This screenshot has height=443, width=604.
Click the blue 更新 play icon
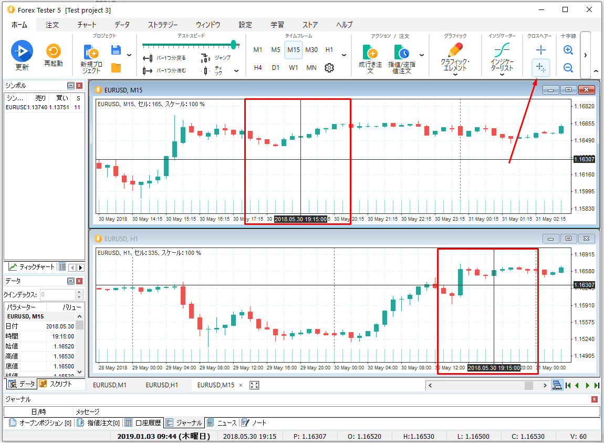(22, 51)
